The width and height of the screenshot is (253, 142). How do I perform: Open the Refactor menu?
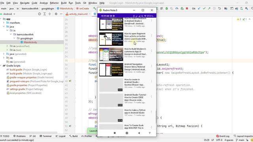tap(54, 3)
